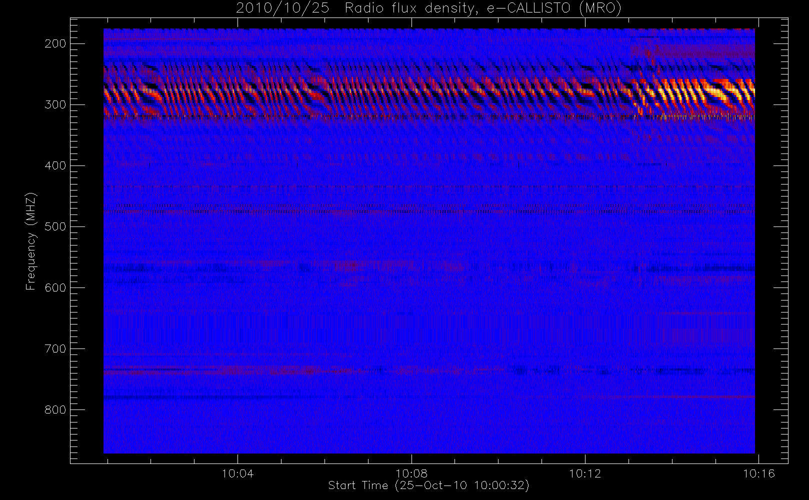Screen dimensions: 809x500
Task: Click the 10:16 time tick label
Action: coord(759,473)
